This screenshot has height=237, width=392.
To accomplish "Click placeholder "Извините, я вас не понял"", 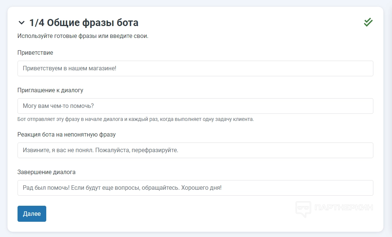I will click(x=101, y=150).
